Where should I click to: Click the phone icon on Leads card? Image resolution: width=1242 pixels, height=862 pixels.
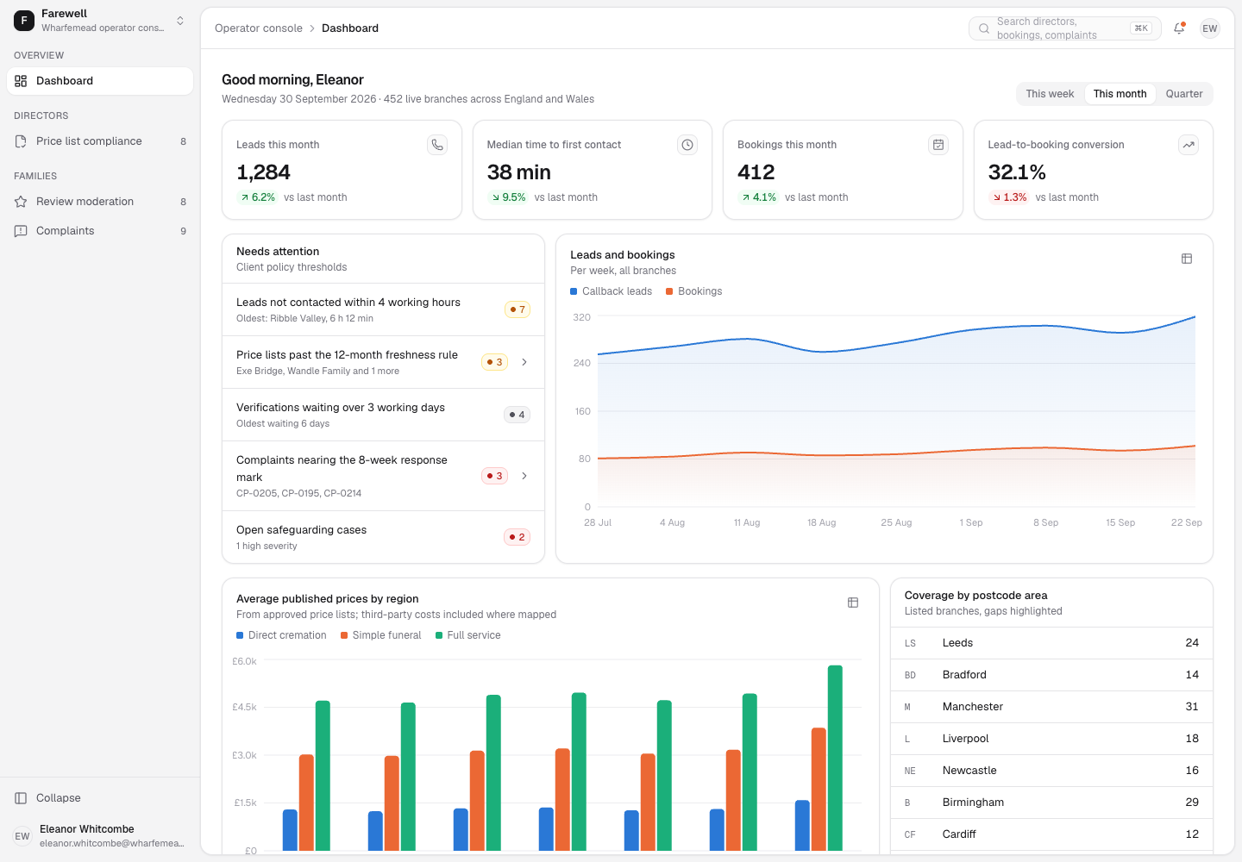[437, 145]
